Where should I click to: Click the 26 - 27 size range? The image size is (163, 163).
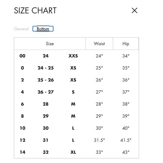pyautogui.click(x=46, y=92)
